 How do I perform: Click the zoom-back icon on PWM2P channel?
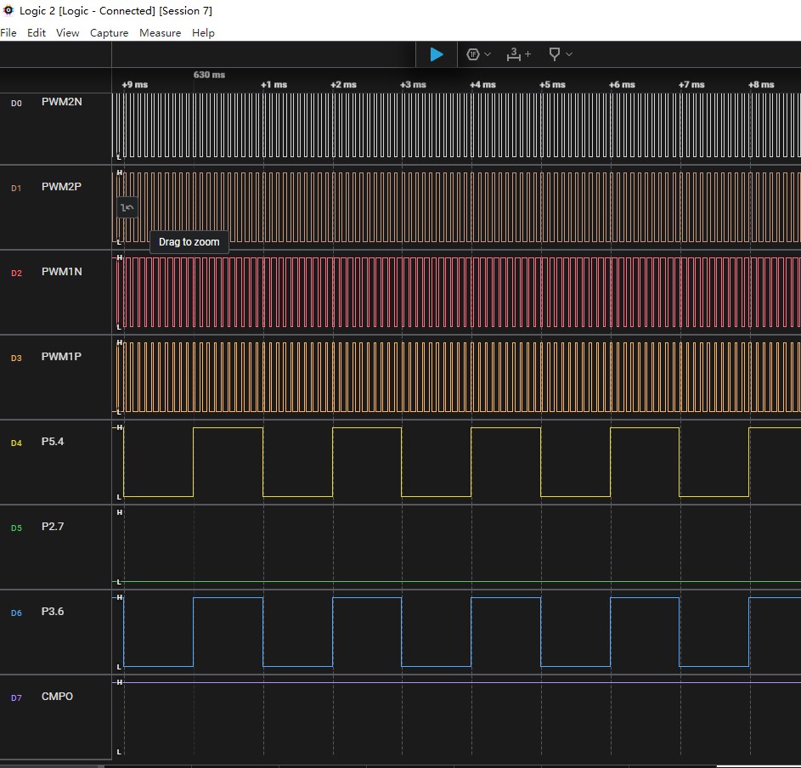coord(127,207)
